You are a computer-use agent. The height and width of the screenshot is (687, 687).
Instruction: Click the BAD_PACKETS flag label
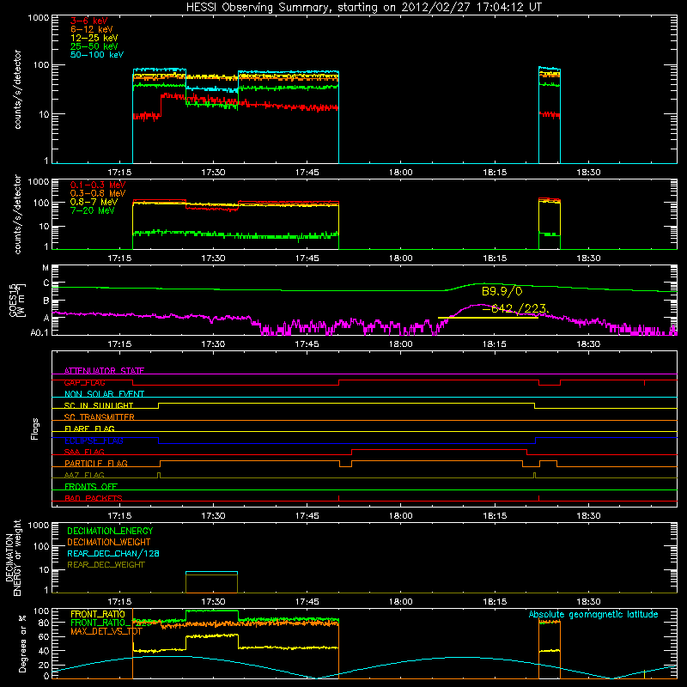94,498
